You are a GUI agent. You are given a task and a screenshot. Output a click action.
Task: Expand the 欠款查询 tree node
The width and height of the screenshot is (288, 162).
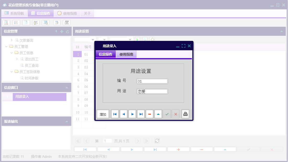coord(12,40)
